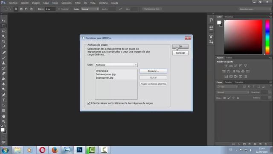273x154 pixels.
Task: Click Cancelar in the HDR Pro dialog
Action: (x=180, y=53)
